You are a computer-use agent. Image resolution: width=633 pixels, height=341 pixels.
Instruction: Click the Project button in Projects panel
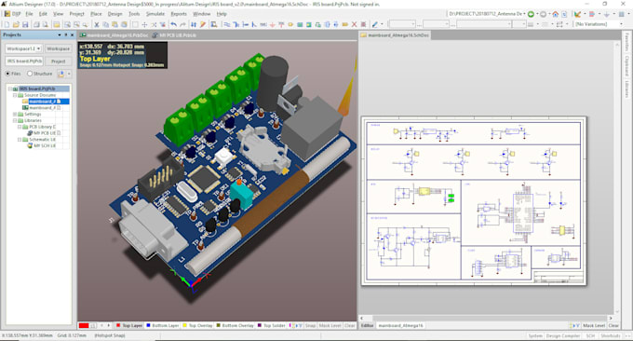point(58,61)
